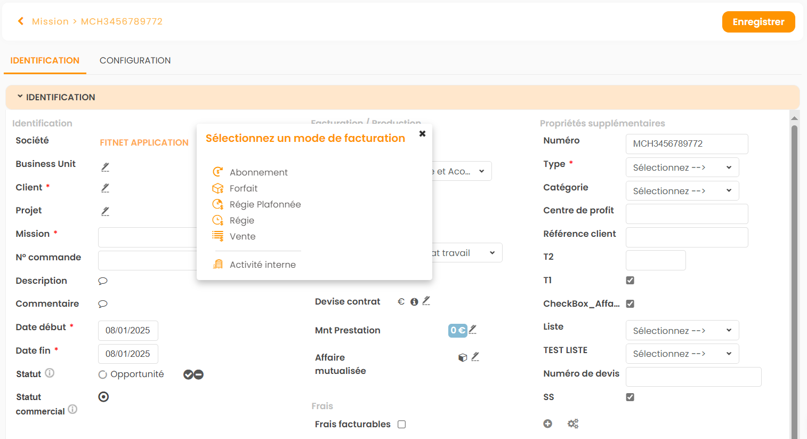Image resolution: width=807 pixels, height=439 pixels.
Task: Edit the Mnt Prestation amount pencil
Action: [473, 330]
